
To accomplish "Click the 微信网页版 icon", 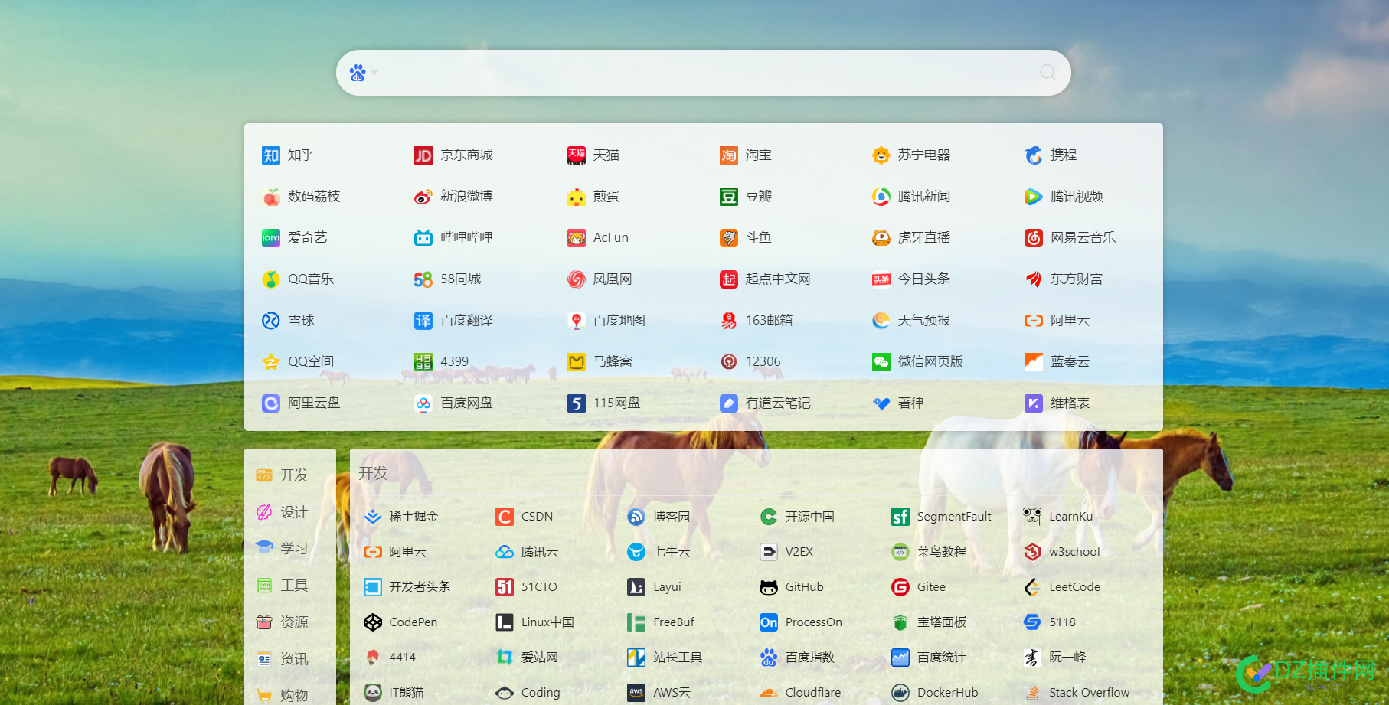I will tap(881, 362).
